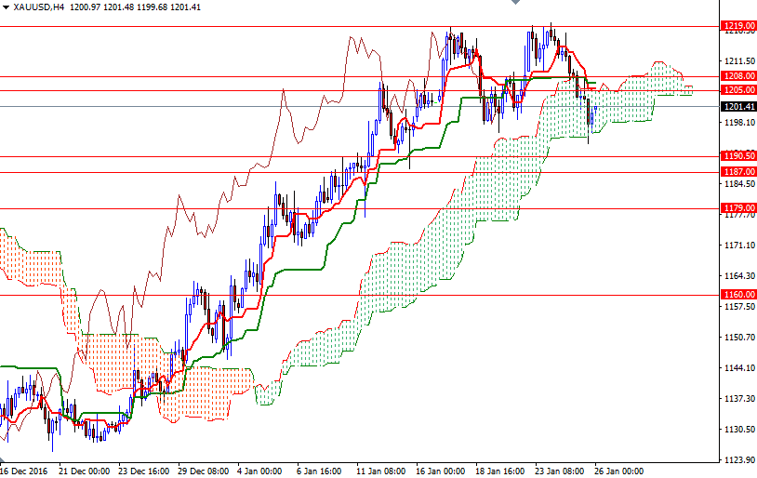Click the 1219.00 red price label

[x=738, y=25]
